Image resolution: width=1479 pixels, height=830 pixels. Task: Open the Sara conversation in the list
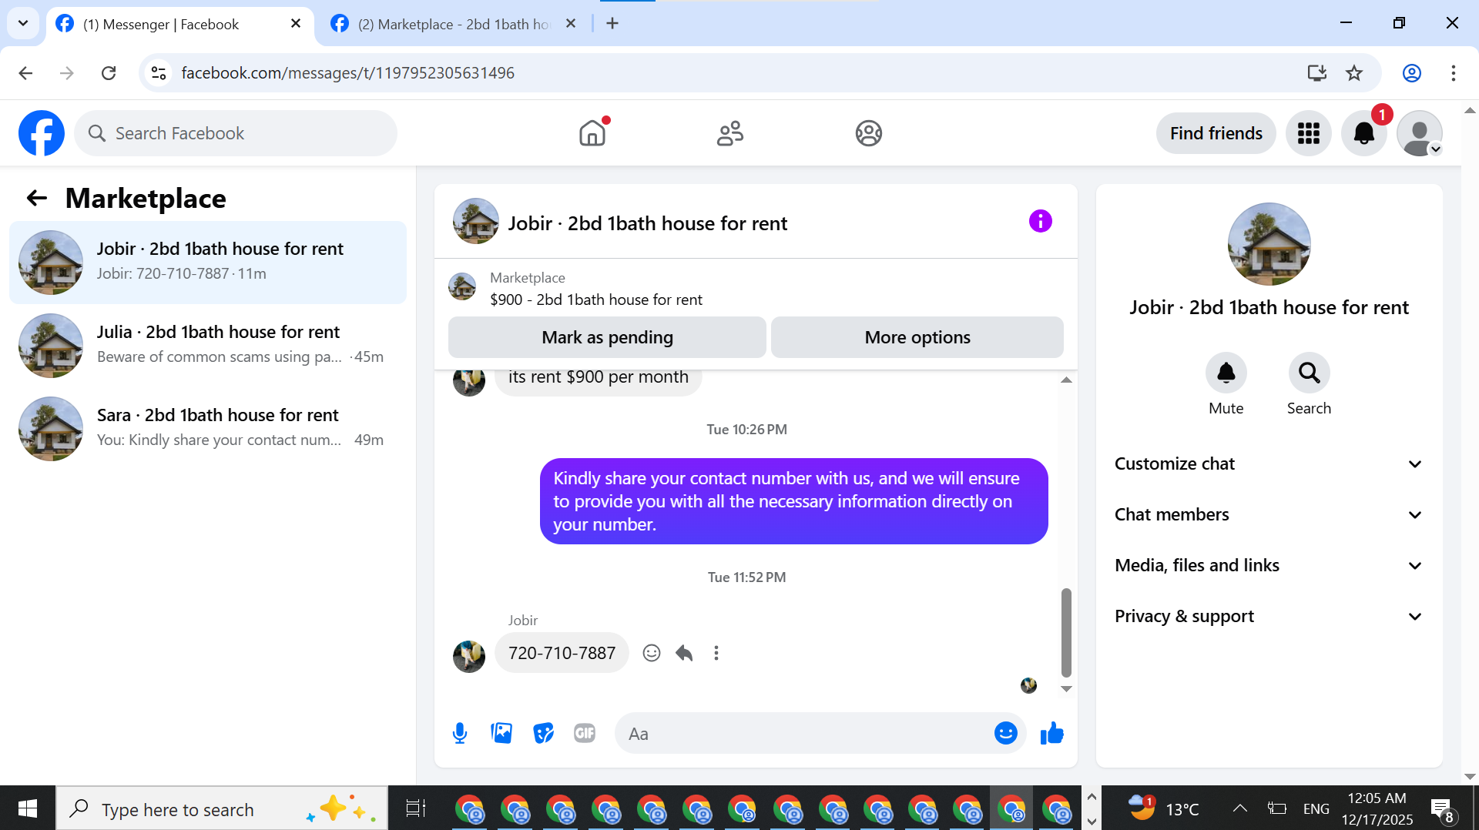coord(208,429)
